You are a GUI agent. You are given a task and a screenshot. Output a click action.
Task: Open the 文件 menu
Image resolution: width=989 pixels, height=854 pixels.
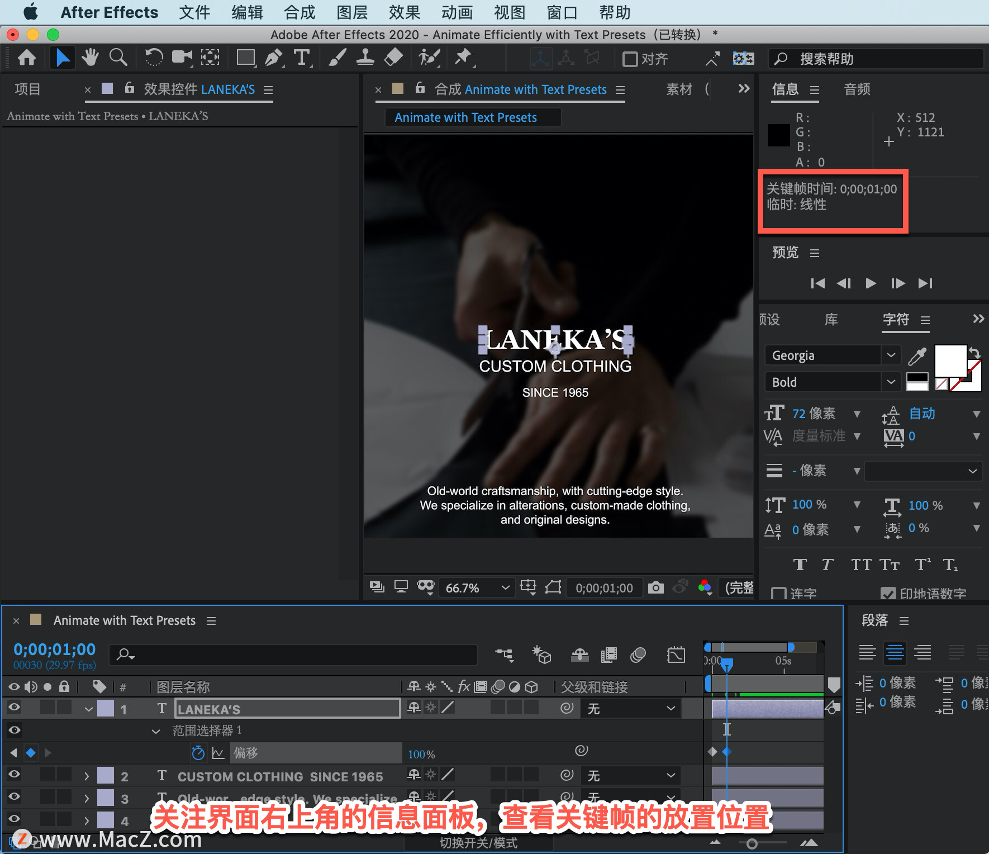[x=194, y=12]
